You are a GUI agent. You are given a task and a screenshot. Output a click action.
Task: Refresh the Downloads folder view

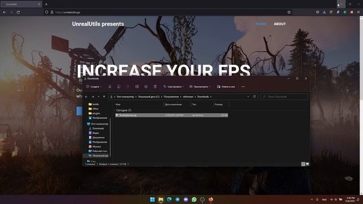pyautogui.click(x=255, y=97)
